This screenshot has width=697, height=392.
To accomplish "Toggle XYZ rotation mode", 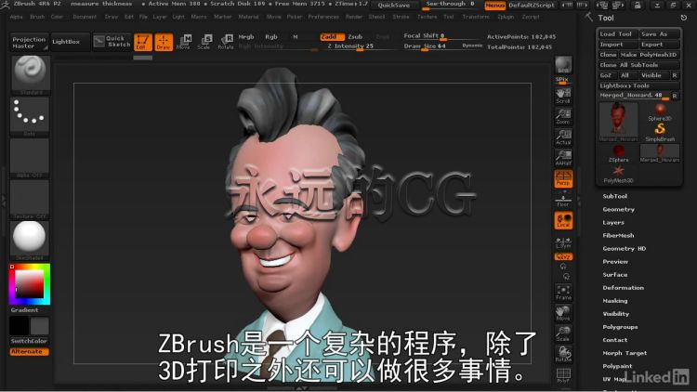I will (x=563, y=257).
